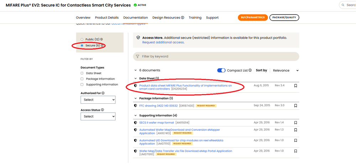Enable the Data Sheet filter checkbox
The width and height of the screenshot is (356, 168).
82,73
